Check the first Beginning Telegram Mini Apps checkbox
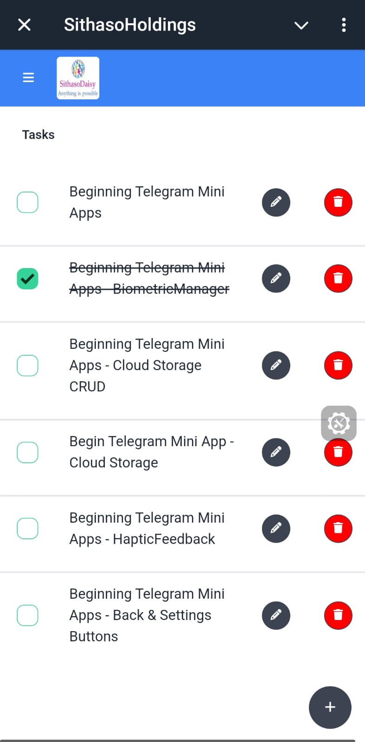The image size is (365, 742). pos(27,202)
